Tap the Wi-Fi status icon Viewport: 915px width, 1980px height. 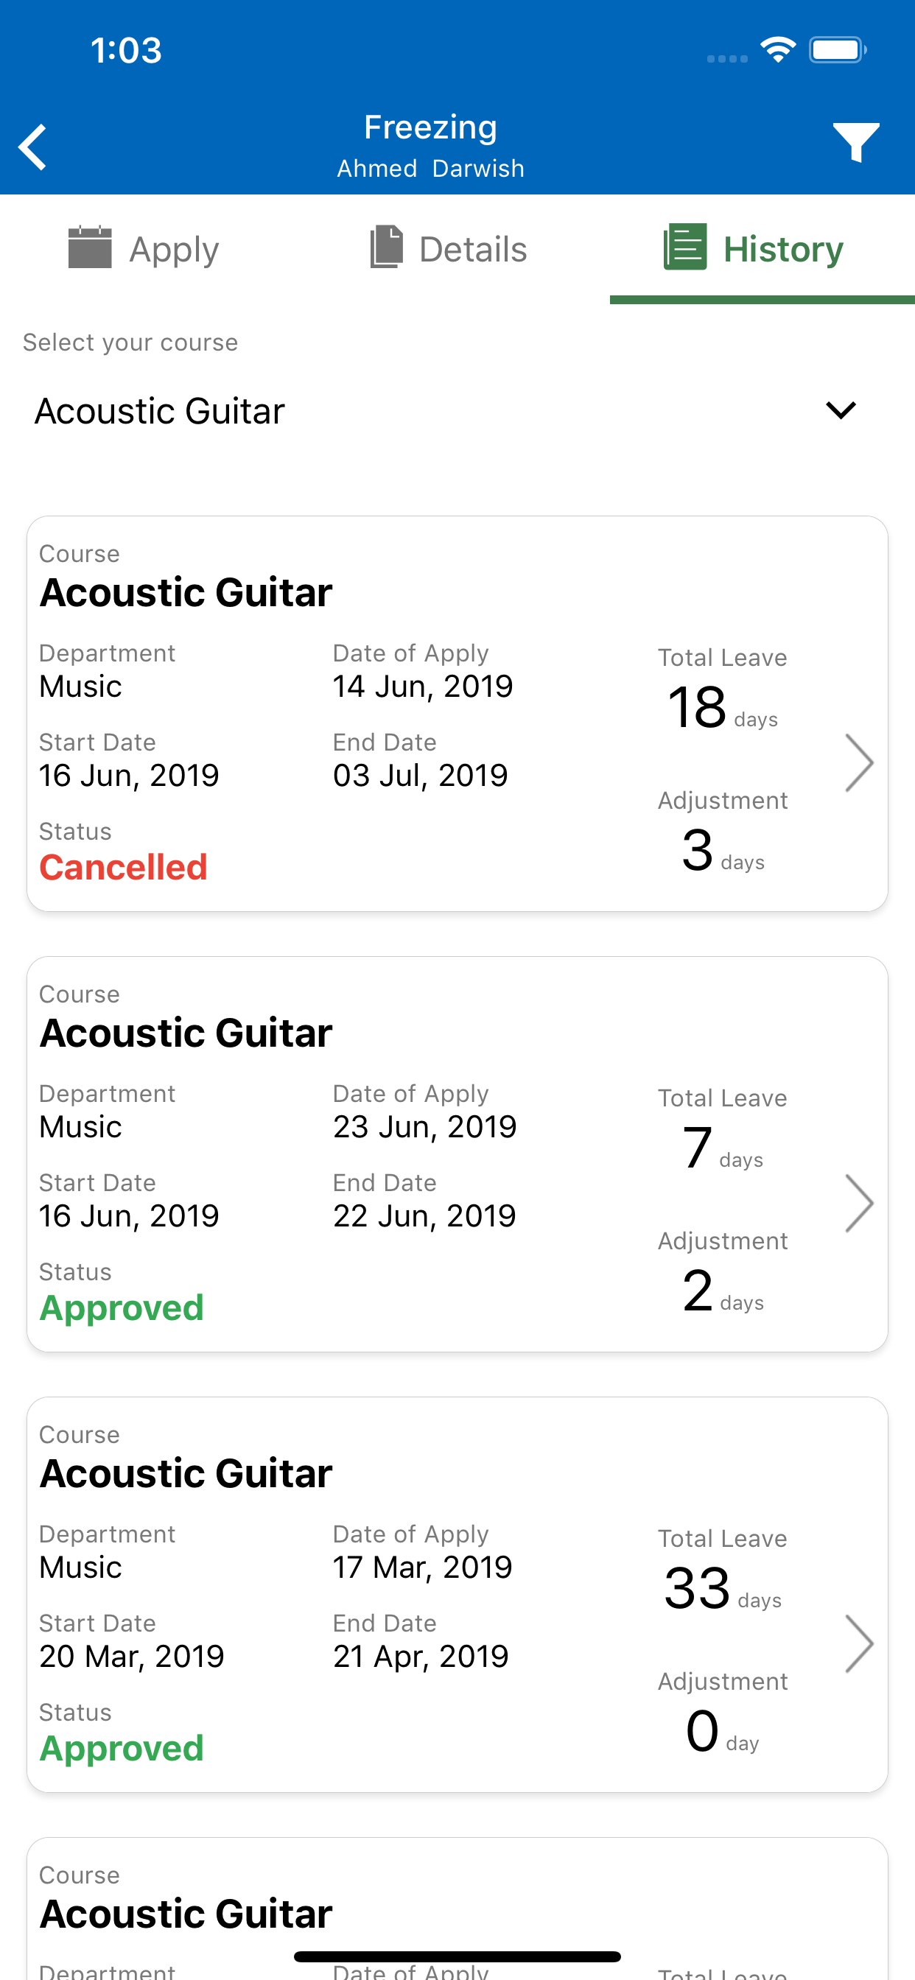tap(777, 50)
